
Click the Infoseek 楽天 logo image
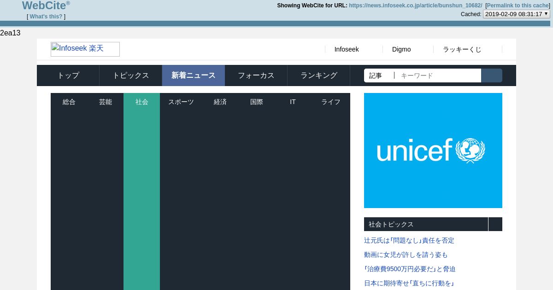pos(85,49)
